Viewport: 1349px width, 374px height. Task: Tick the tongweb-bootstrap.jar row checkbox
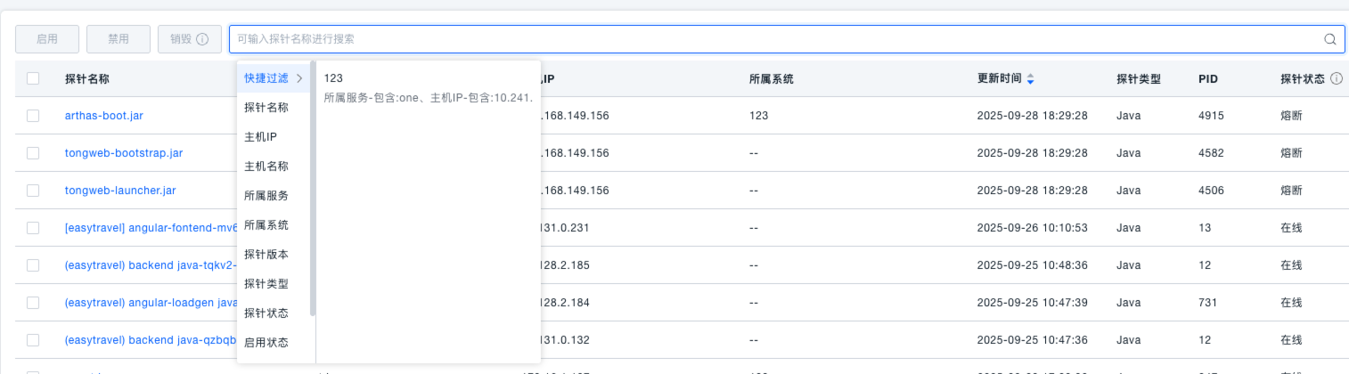click(x=33, y=153)
